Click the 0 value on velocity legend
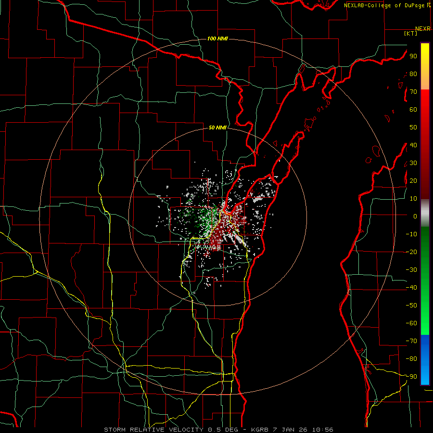433x433 pixels. pyautogui.click(x=415, y=216)
